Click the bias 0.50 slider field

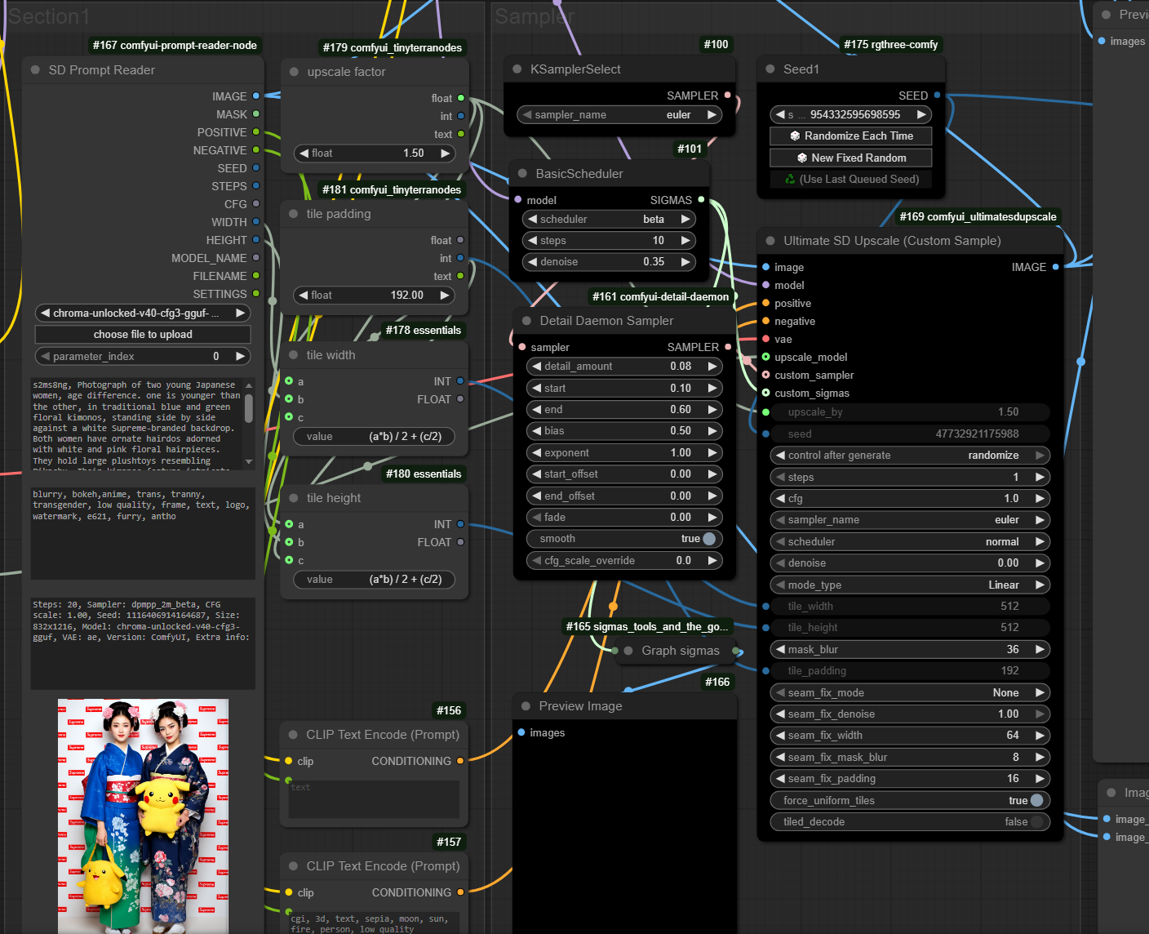point(624,431)
